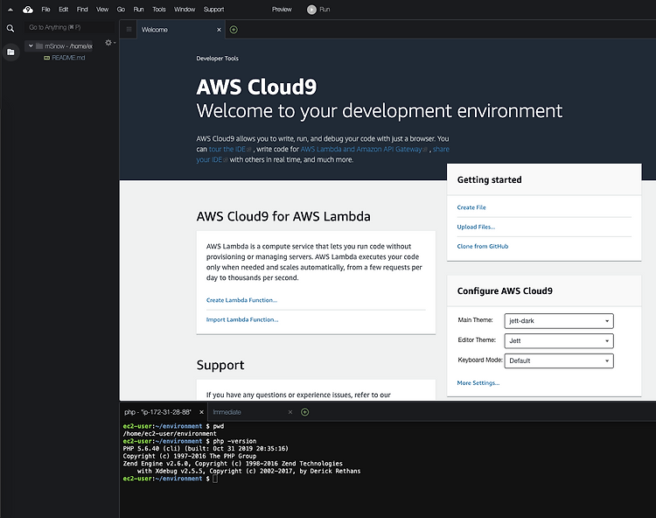Close the Welcome tab
Viewport: 656px width, 518px height.
click(219, 30)
